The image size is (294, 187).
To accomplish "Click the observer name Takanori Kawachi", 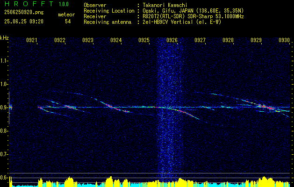I will (x=165, y=5).
